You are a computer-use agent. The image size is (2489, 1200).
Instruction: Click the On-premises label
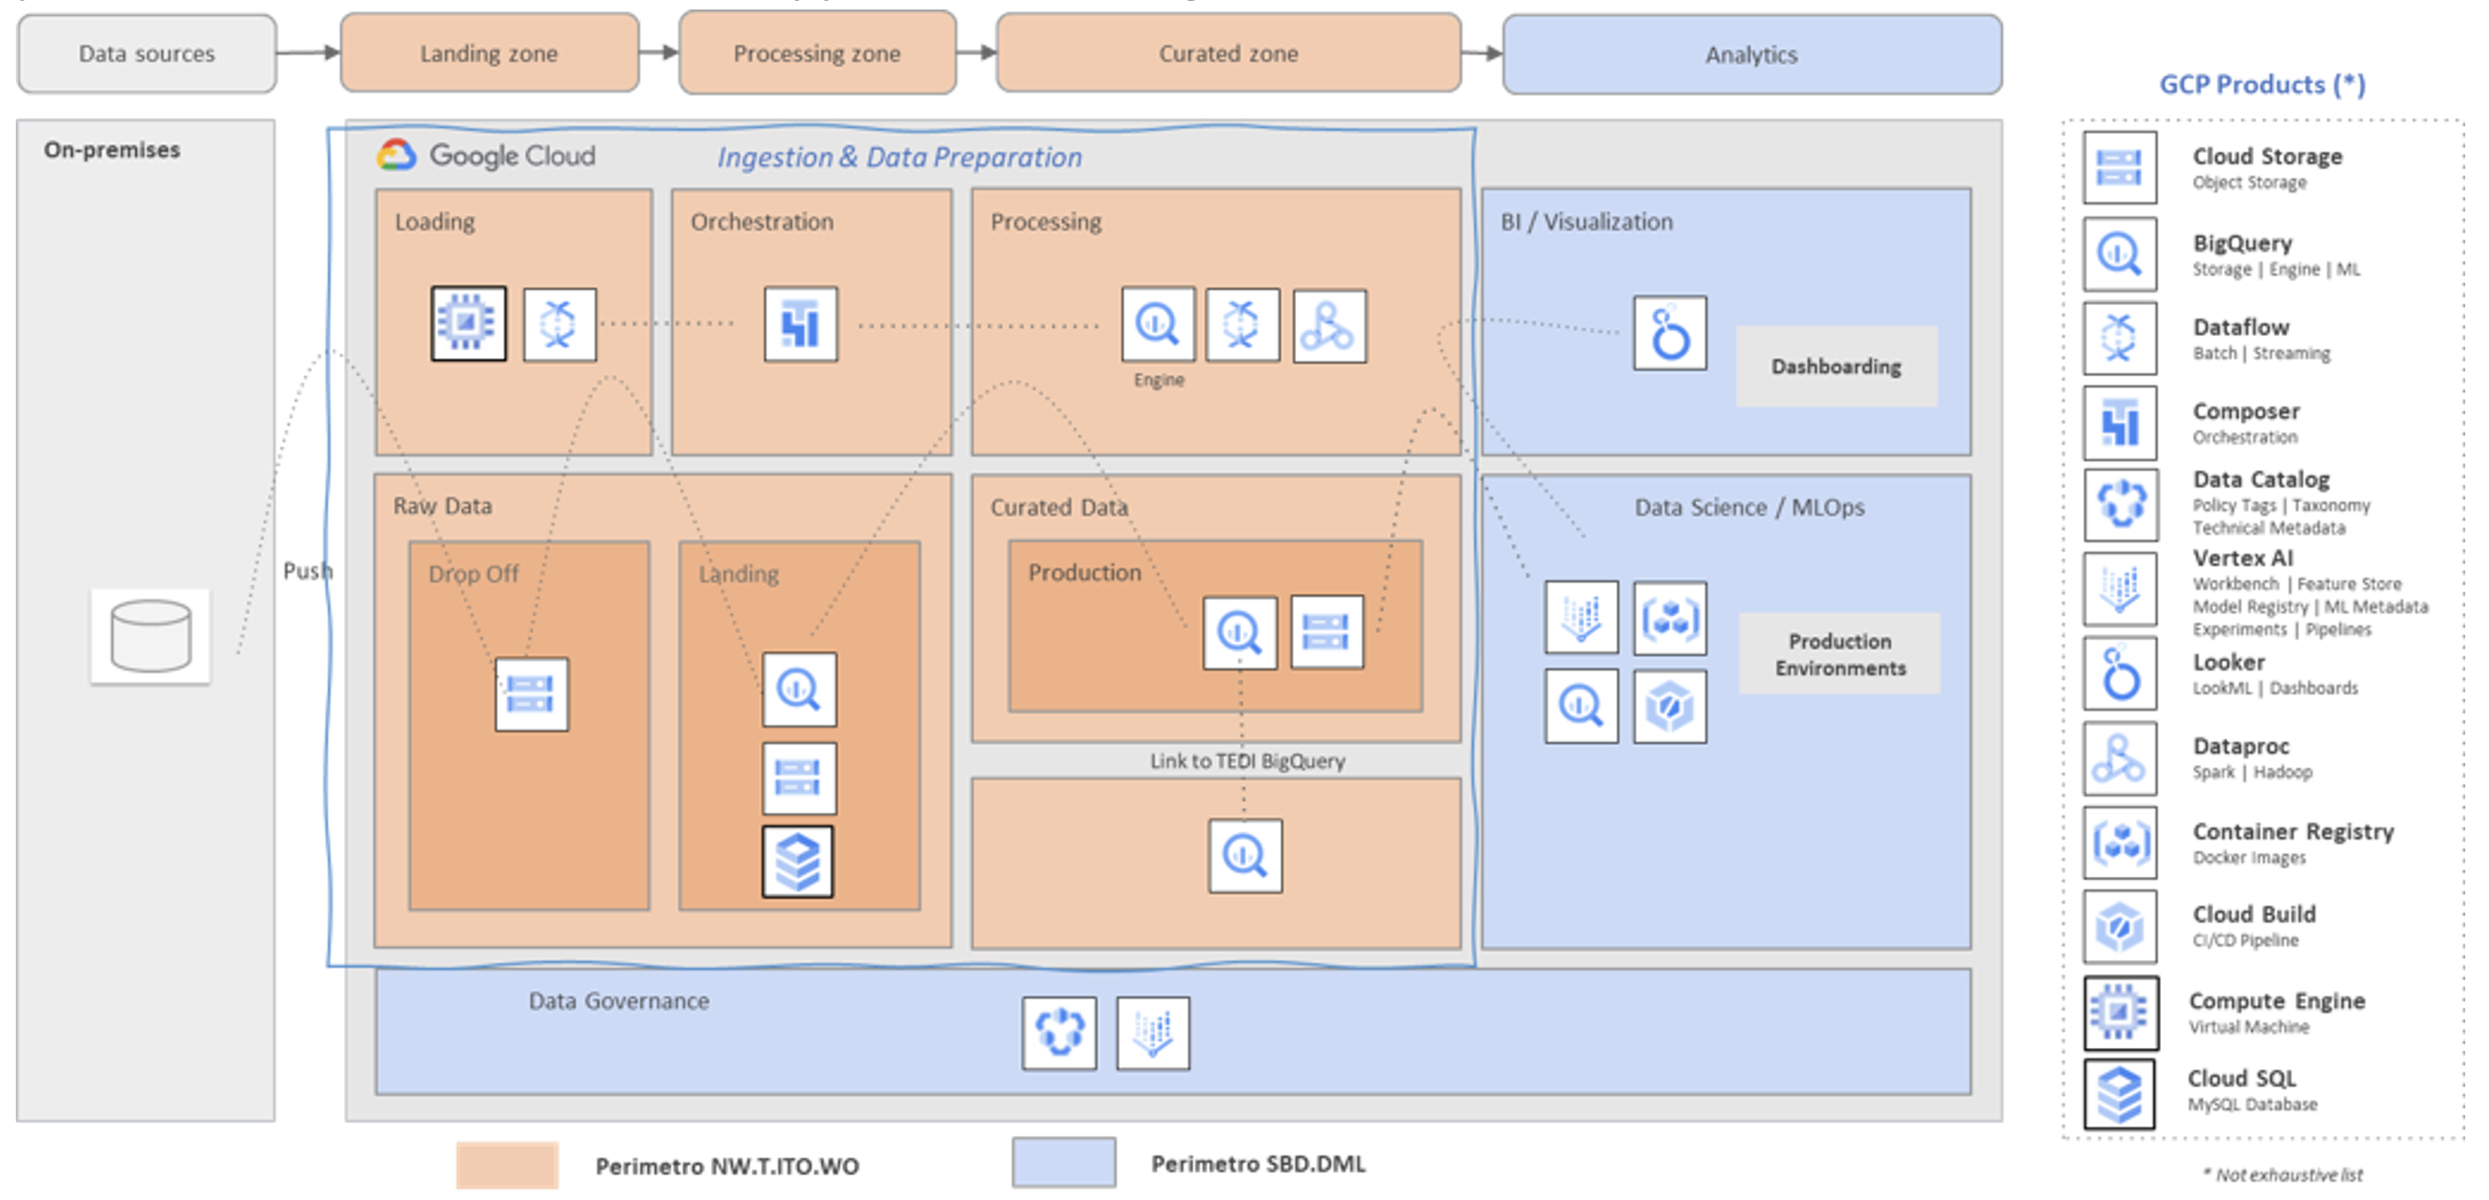(x=112, y=150)
